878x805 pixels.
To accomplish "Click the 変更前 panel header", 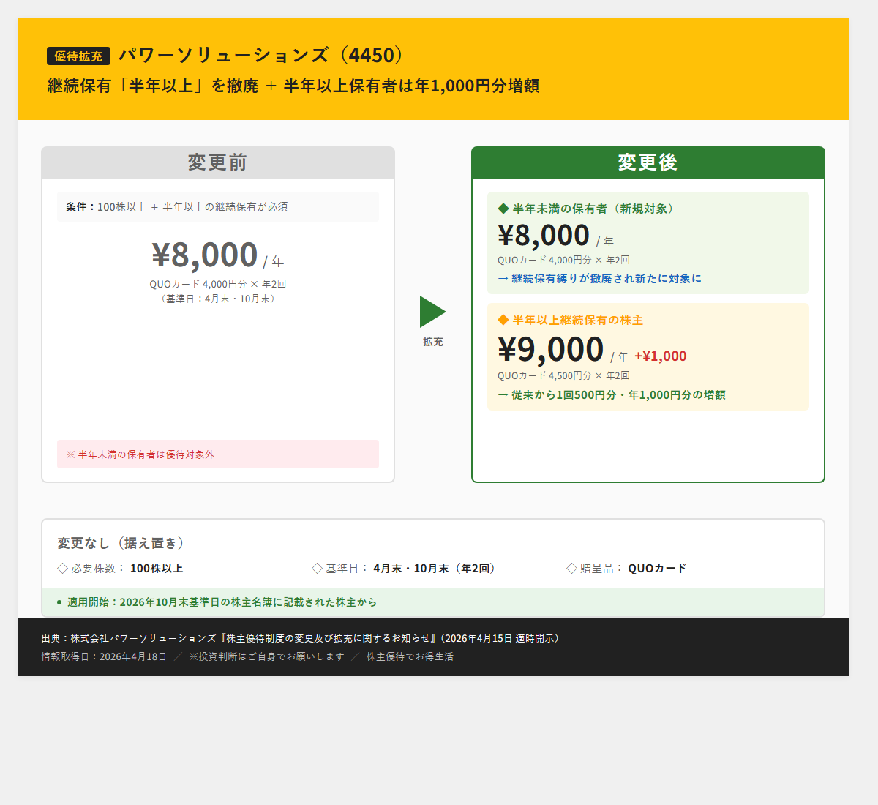I will click(218, 162).
